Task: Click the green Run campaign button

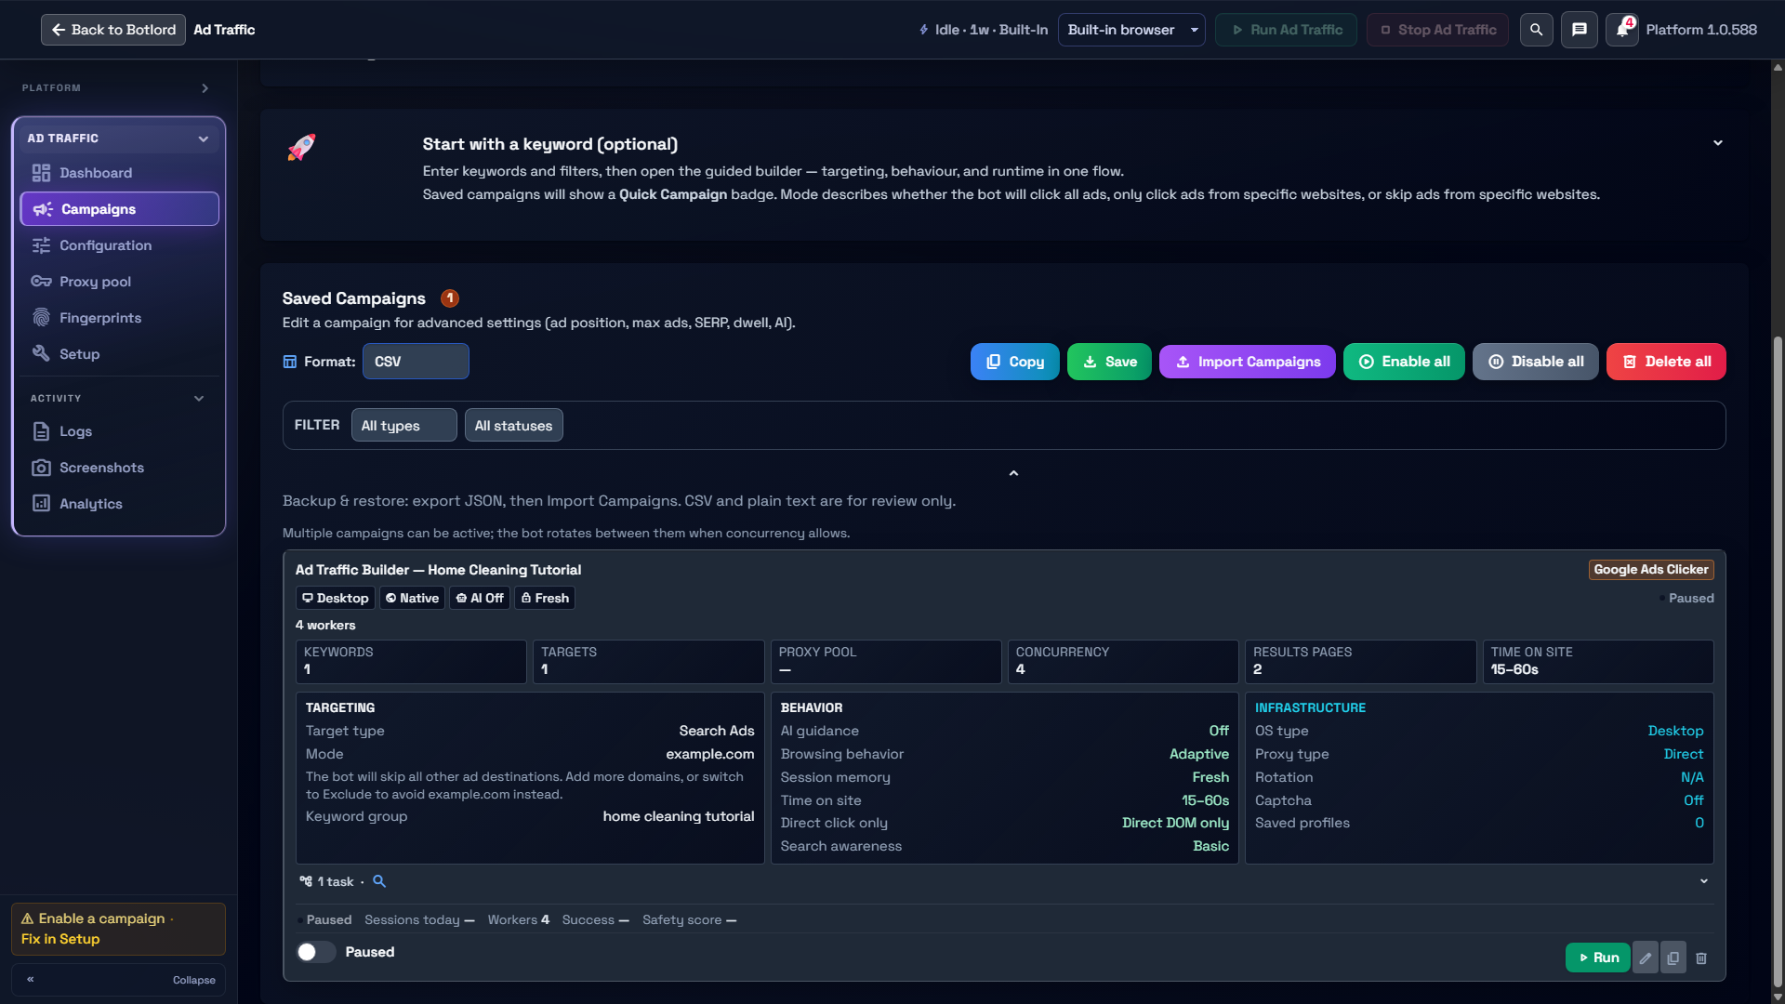Action: (1597, 958)
